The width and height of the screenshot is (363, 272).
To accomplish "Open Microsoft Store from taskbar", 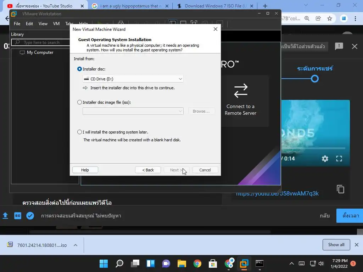I will [213, 263].
